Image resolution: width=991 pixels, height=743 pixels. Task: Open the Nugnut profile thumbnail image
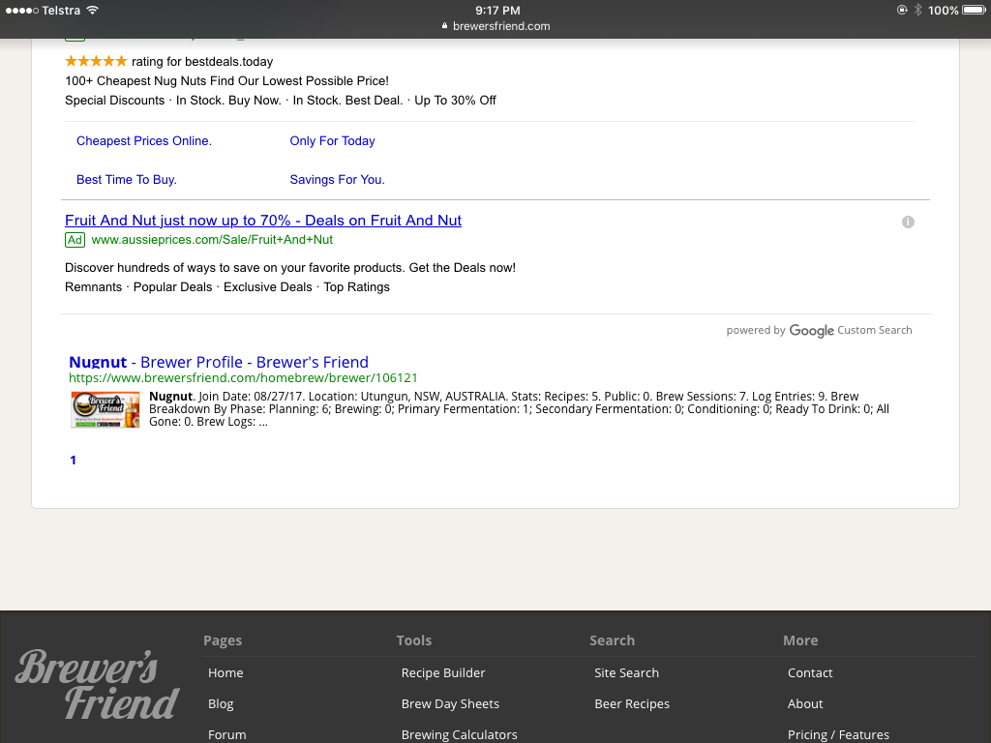105,409
